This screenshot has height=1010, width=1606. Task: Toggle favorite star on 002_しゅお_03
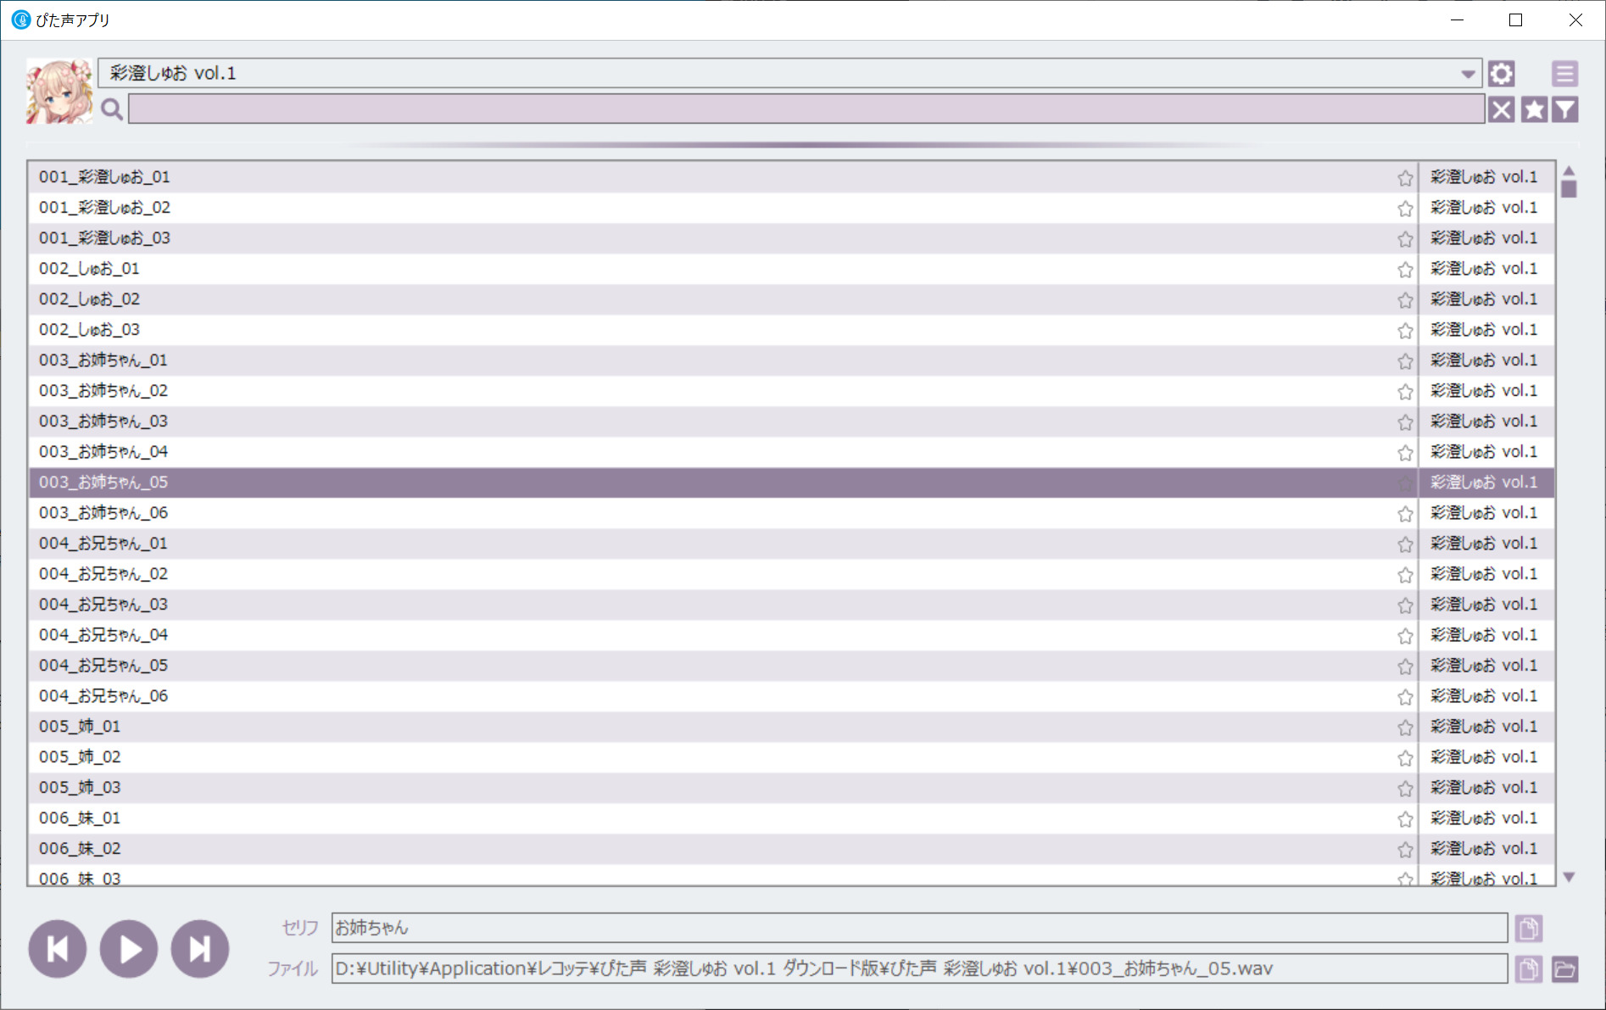pos(1405,331)
